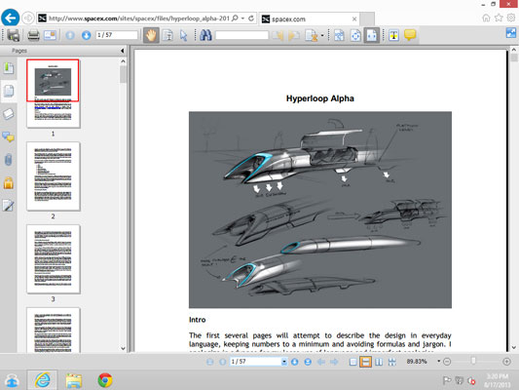Open browser Home icon

(x=486, y=18)
